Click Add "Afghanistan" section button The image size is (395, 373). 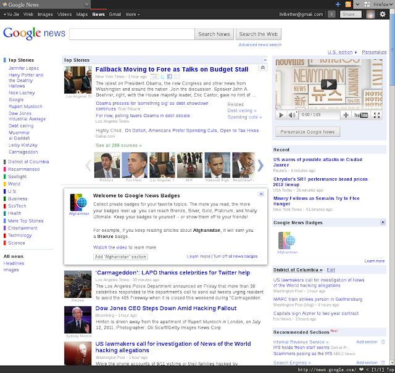tap(120, 256)
